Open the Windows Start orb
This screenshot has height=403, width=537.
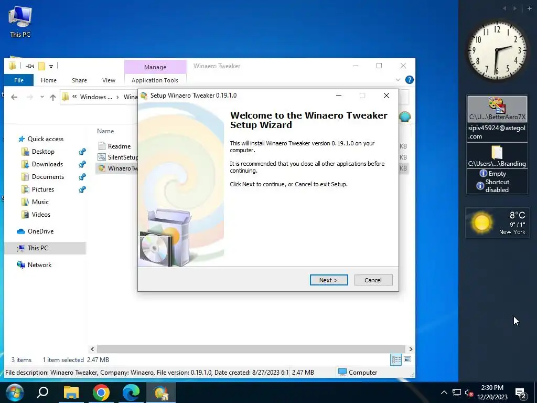pyautogui.click(x=14, y=393)
